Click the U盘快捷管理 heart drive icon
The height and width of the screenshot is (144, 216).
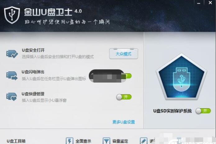point(11,97)
